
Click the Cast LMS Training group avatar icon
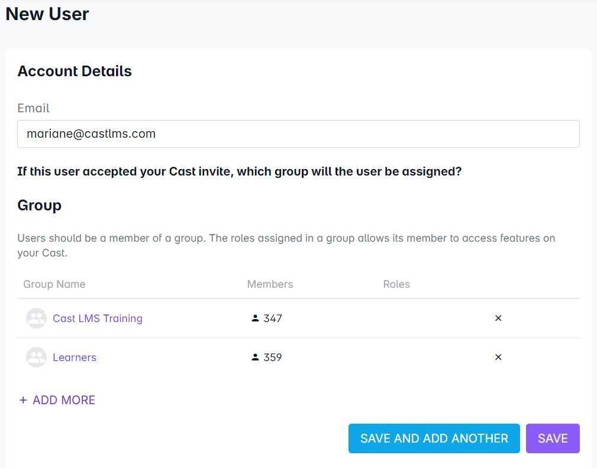tap(37, 318)
